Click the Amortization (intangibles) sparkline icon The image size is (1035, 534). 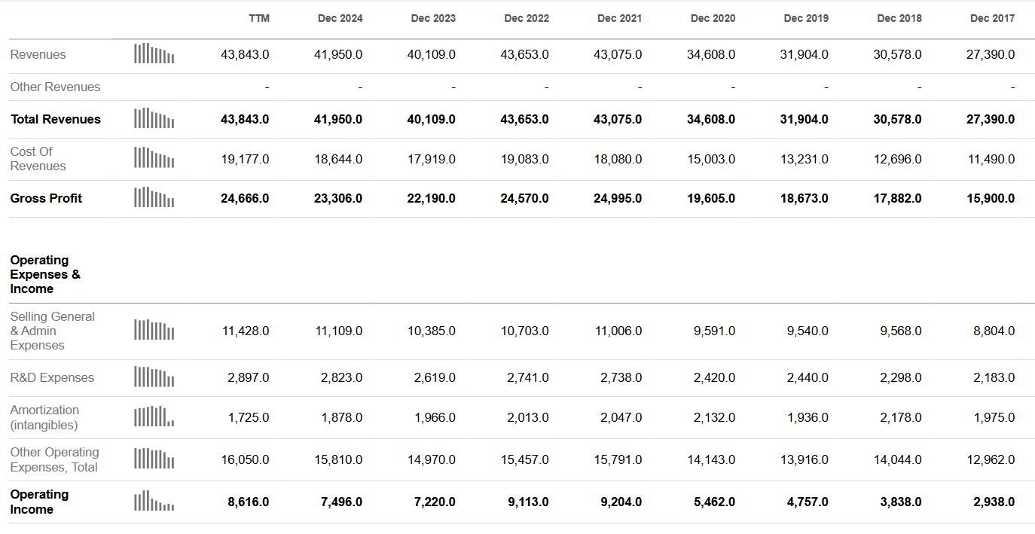point(154,417)
